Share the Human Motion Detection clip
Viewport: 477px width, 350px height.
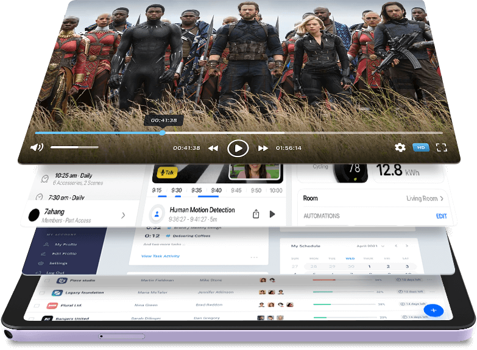[x=256, y=214]
